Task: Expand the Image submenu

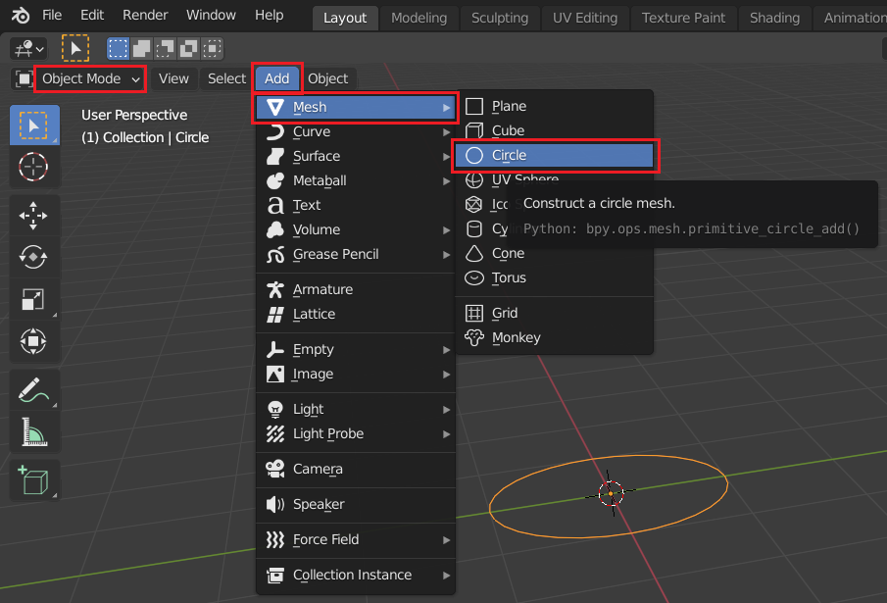Action: (x=355, y=374)
